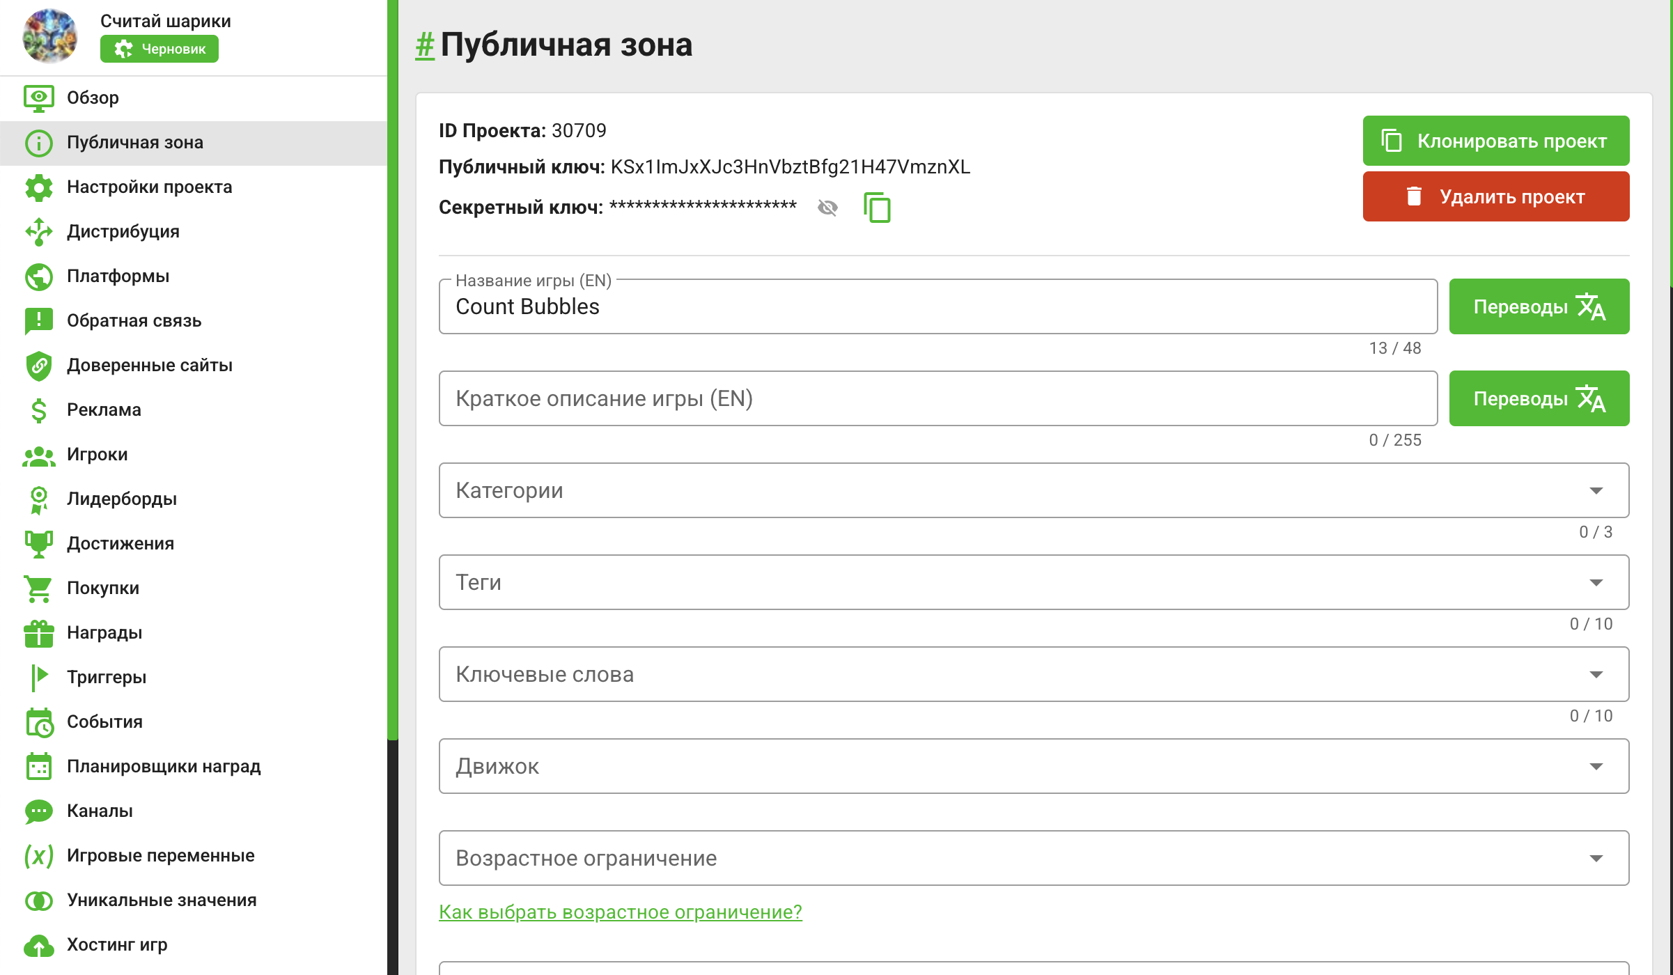Click the Настройки проекта gear icon

pyautogui.click(x=39, y=187)
